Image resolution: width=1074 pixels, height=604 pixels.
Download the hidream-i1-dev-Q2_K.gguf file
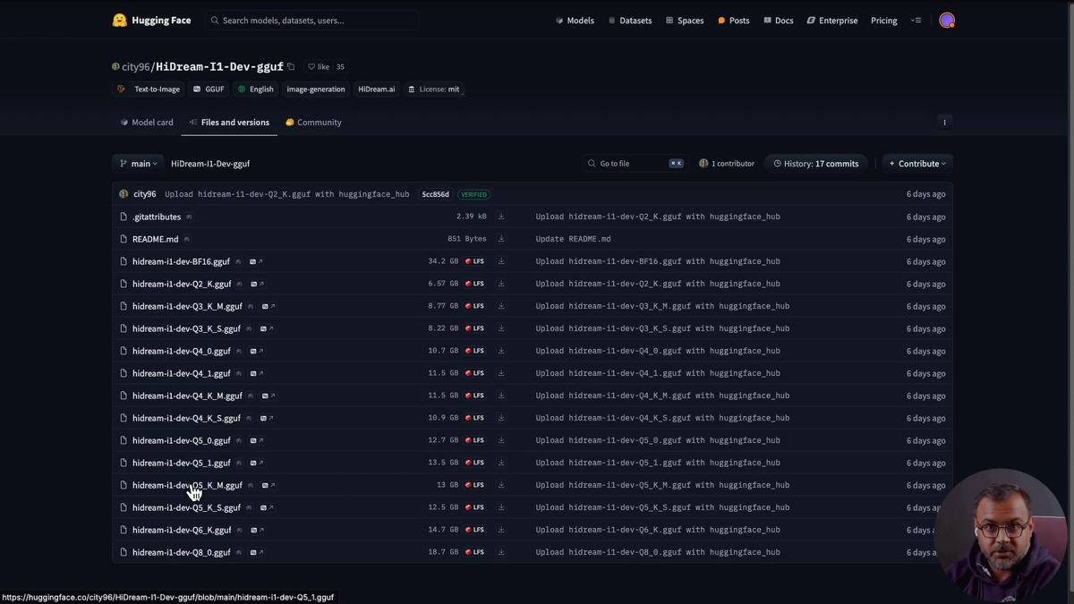(x=501, y=284)
